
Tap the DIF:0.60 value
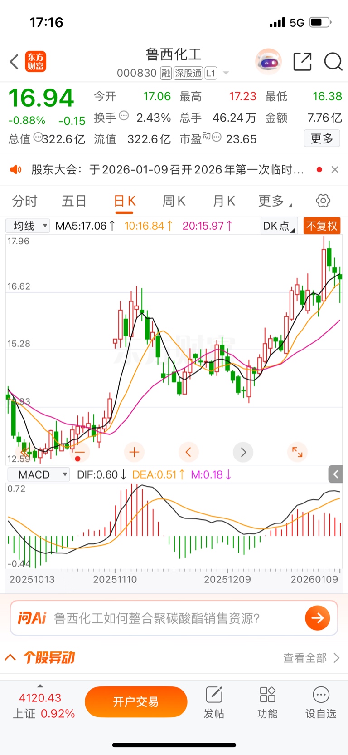pyautogui.click(x=101, y=474)
